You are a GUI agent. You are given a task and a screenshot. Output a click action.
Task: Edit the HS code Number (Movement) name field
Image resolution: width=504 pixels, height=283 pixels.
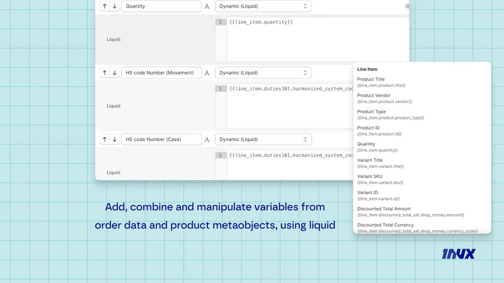pyautogui.click(x=161, y=73)
